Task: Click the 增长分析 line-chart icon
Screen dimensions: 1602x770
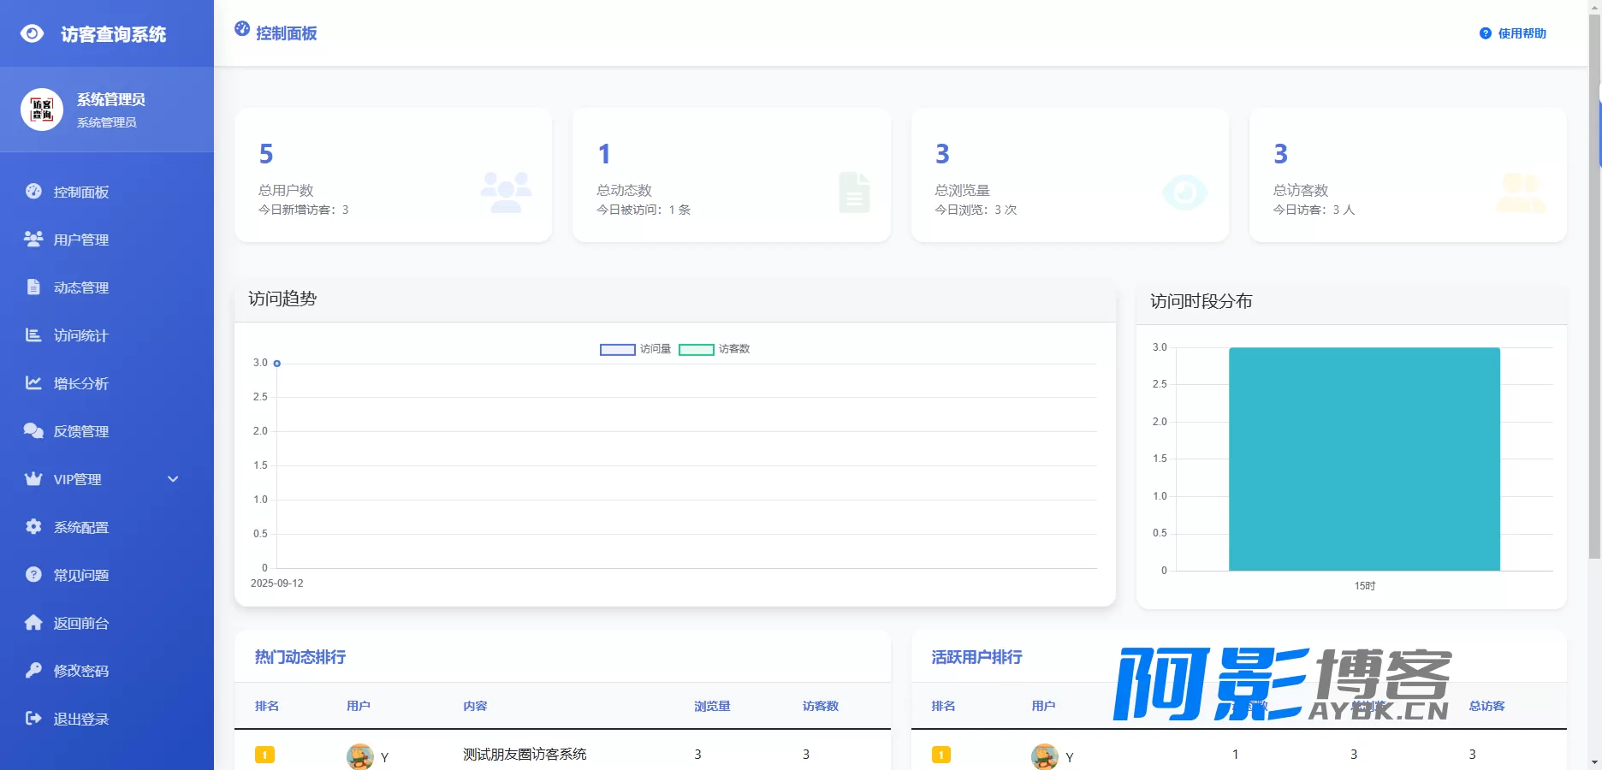Action: tap(33, 382)
